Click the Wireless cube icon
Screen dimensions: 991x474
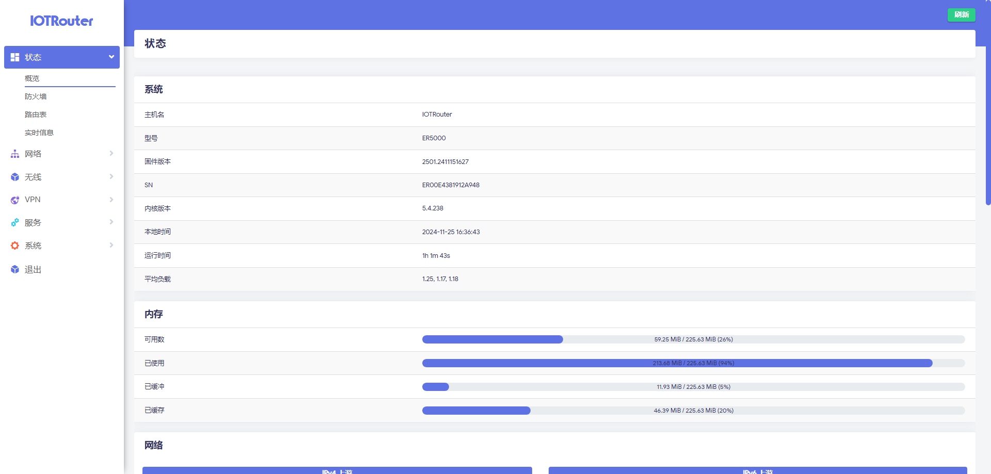point(15,177)
